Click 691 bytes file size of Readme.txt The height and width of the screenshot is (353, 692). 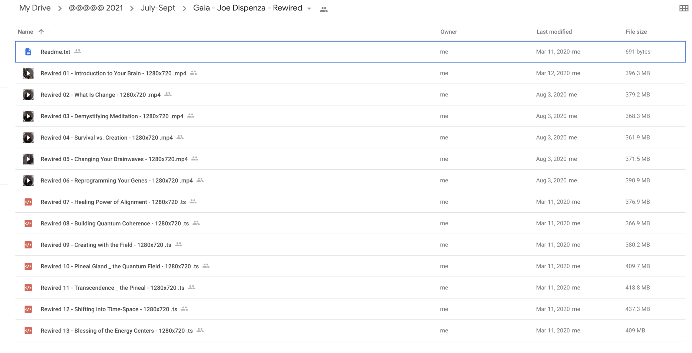638,52
